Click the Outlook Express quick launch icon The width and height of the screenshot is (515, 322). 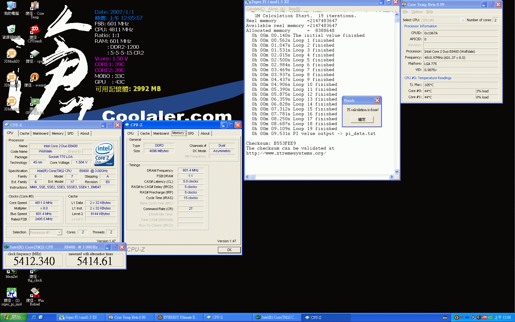pyautogui.click(x=41, y=317)
